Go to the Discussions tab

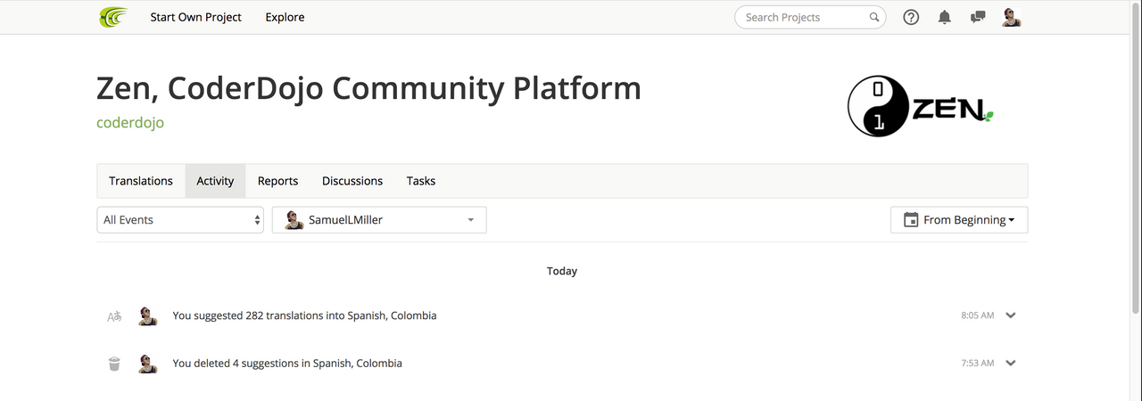coord(352,181)
